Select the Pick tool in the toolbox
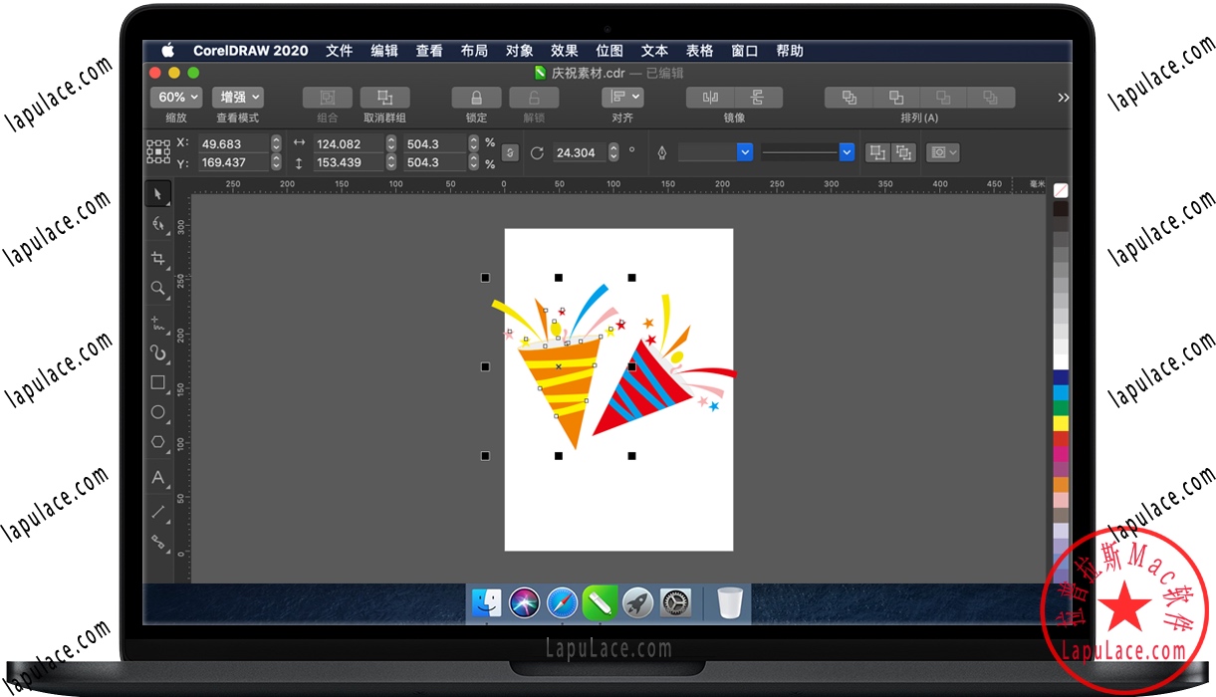This screenshot has width=1216, height=697. pos(158,193)
